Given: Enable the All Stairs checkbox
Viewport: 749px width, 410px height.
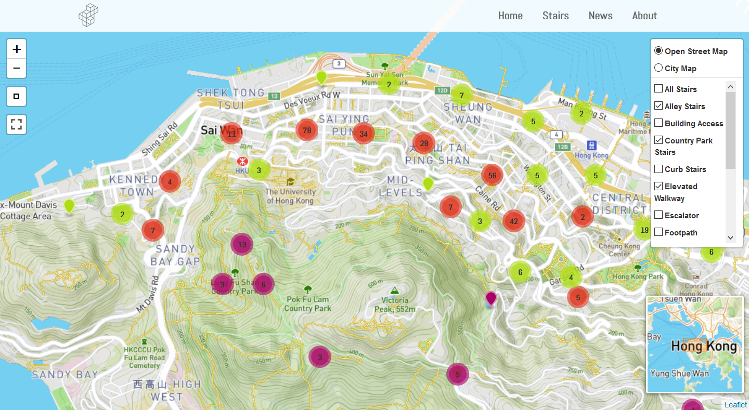Looking at the screenshot, I should click(658, 89).
